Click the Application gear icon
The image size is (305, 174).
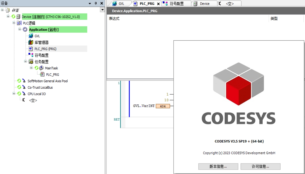(25, 29)
